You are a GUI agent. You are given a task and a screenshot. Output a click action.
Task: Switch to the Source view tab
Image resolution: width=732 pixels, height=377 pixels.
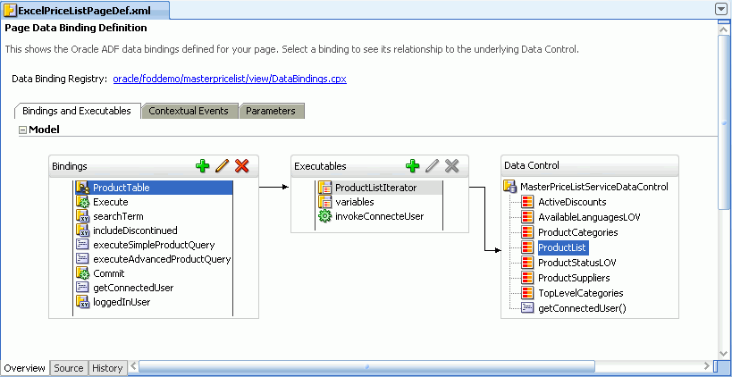coord(69,368)
